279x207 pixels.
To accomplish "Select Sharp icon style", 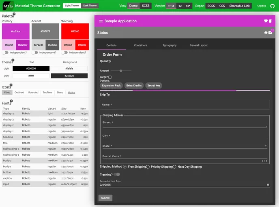I will (x=60, y=93).
